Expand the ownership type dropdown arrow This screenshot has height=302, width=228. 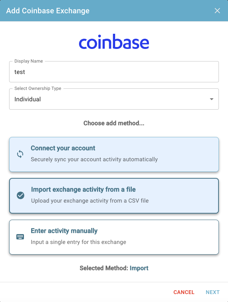pyautogui.click(x=212, y=99)
